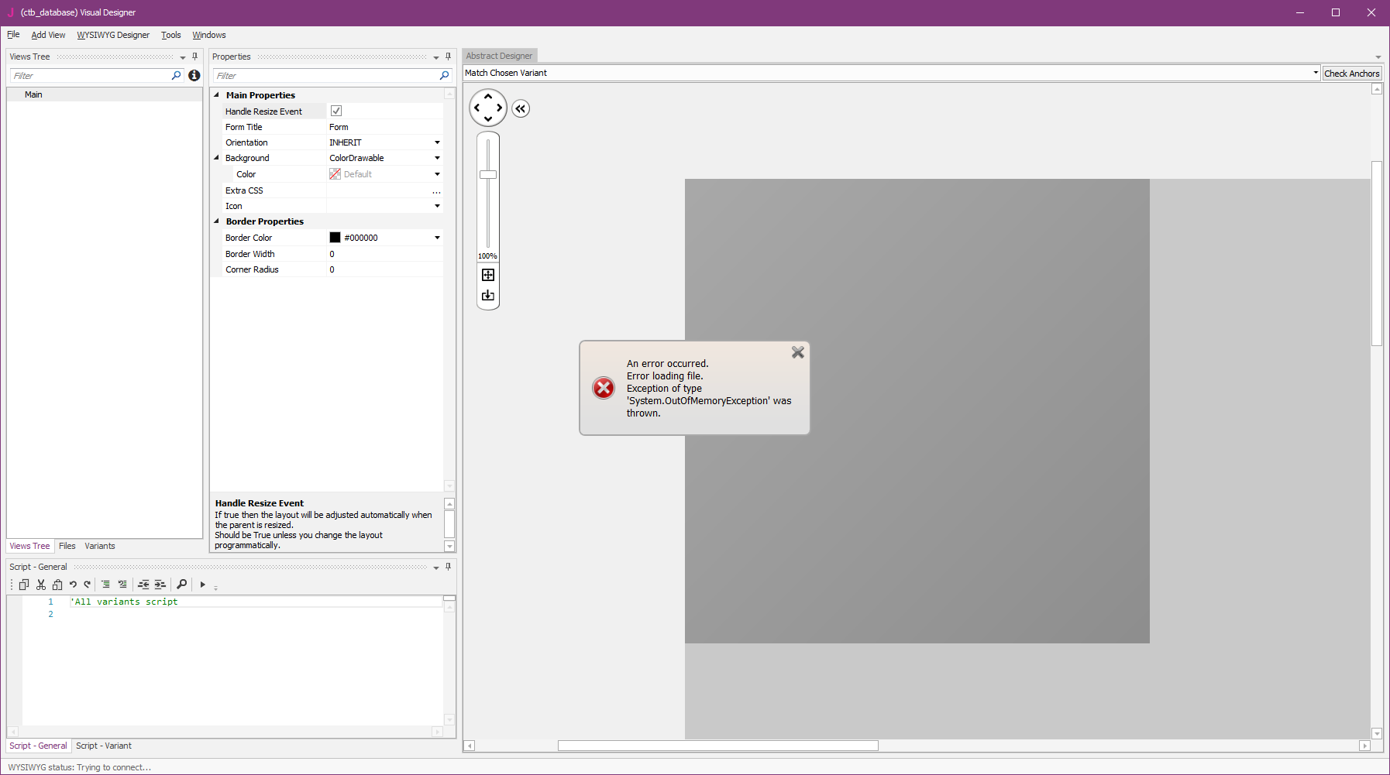Screen dimensions: 1390x775
Task: Collapse the Background property group
Action: coord(217,158)
